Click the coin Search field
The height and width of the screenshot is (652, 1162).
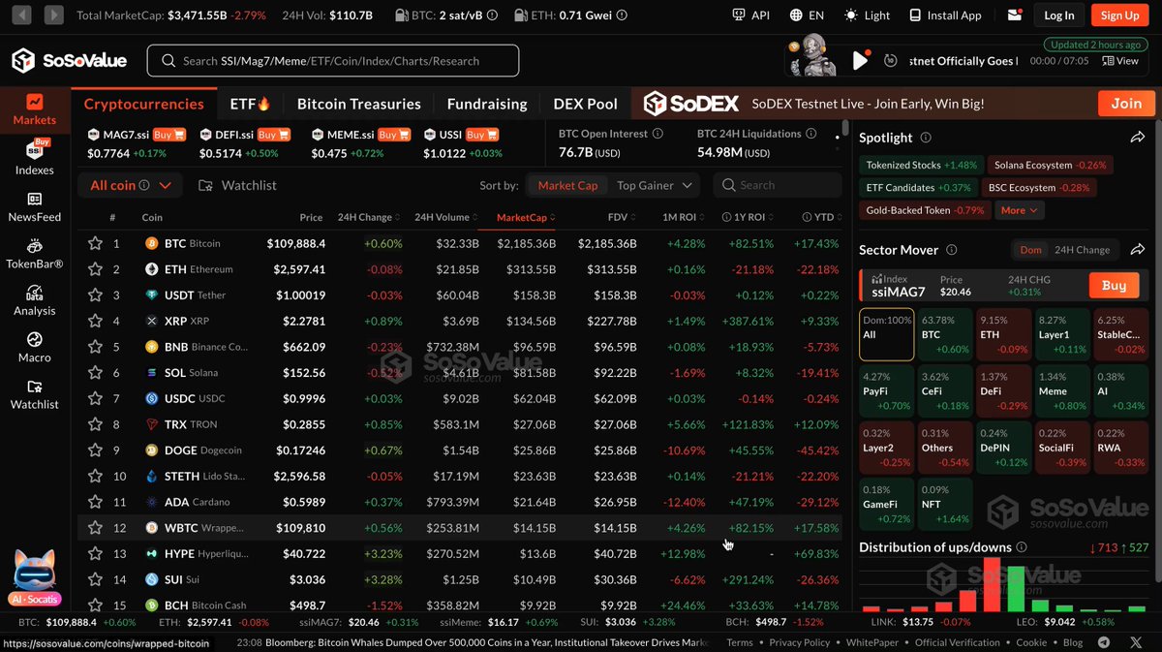tap(778, 185)
